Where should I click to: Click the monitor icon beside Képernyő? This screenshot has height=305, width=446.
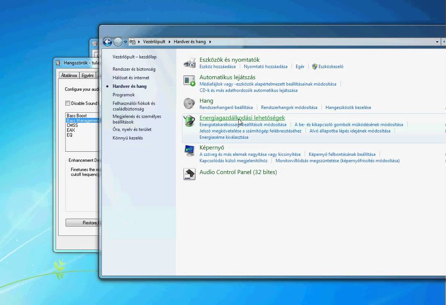[x=189, y=151]
